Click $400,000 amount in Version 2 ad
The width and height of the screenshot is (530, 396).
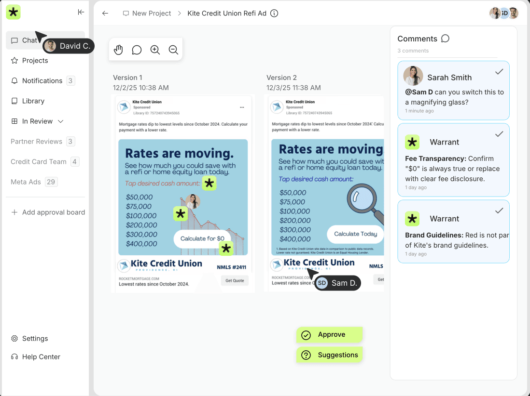click(x=295, y=239)
